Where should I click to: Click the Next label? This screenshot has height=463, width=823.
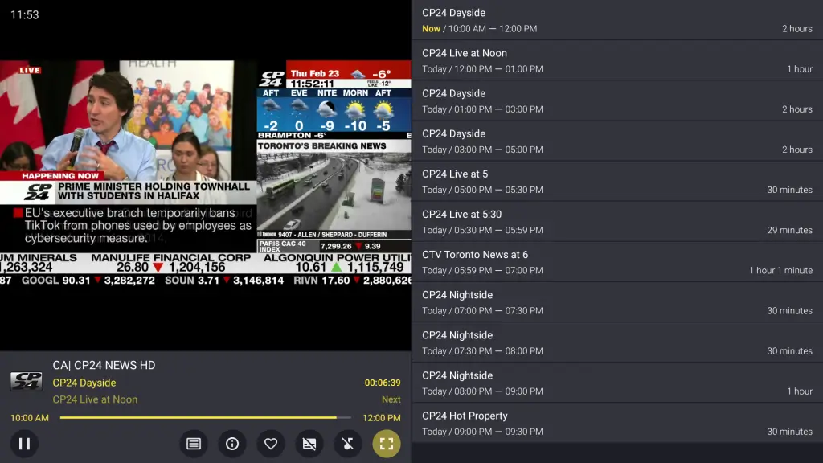[391, 399]
